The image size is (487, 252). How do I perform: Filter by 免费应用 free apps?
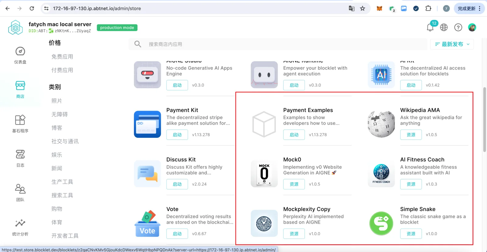(x=62, y=57)
